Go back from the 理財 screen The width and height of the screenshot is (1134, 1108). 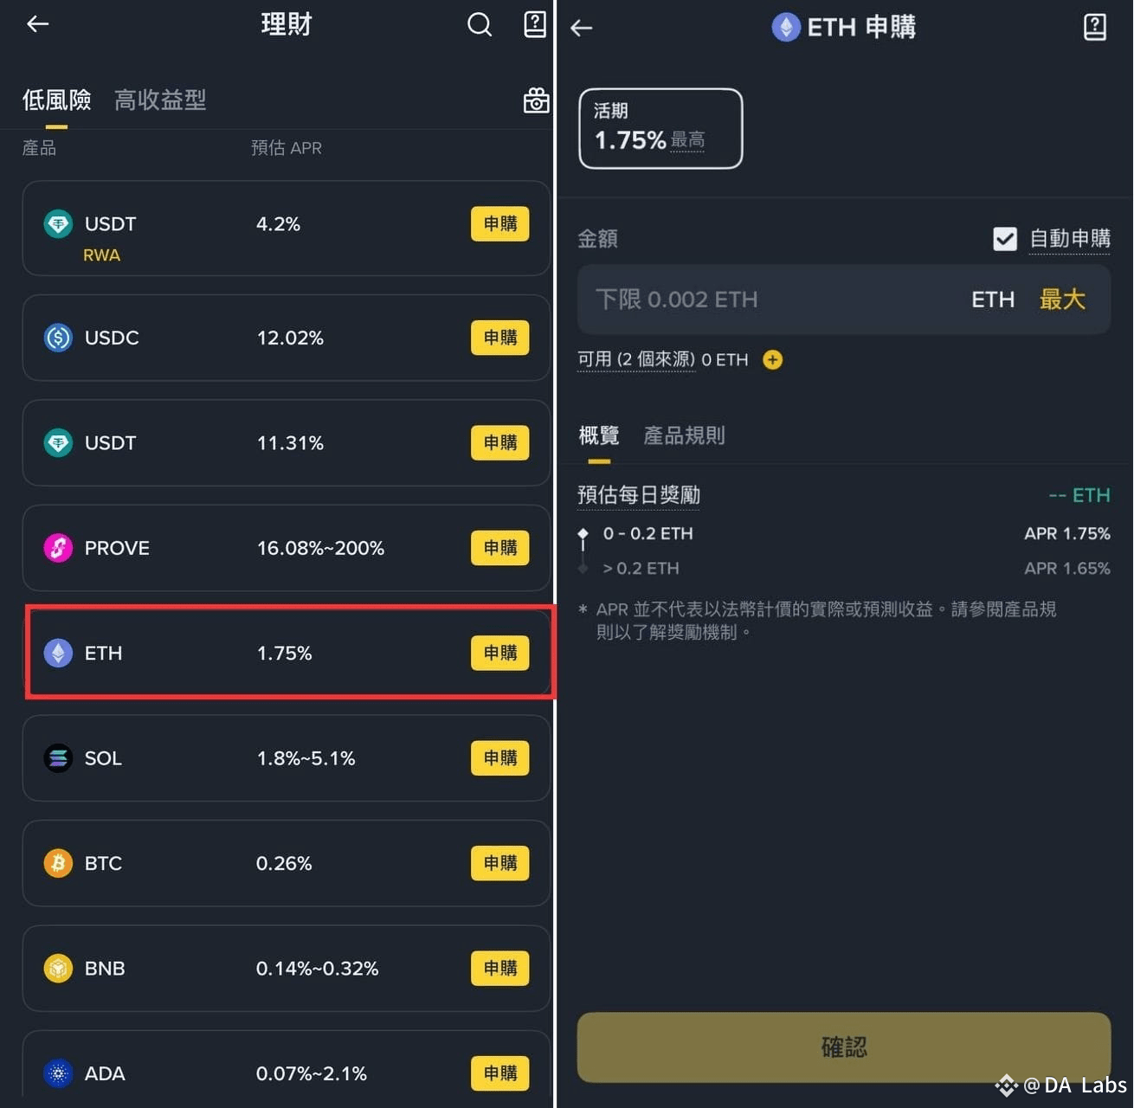coord(38,24)
